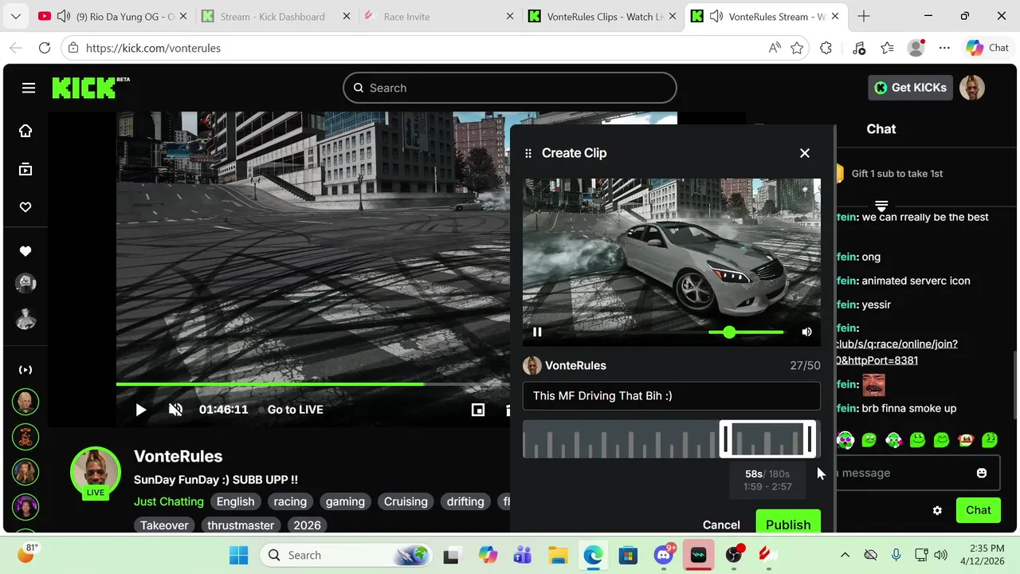Open browser extensions icon
Screen dimensions: 1020x574
(826, 48)
